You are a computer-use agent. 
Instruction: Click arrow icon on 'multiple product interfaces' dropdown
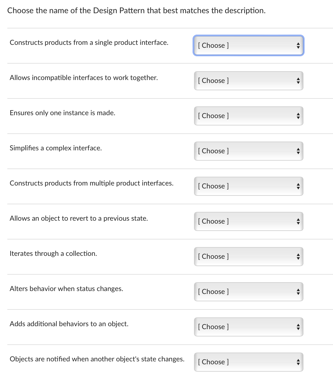(298, 186)
